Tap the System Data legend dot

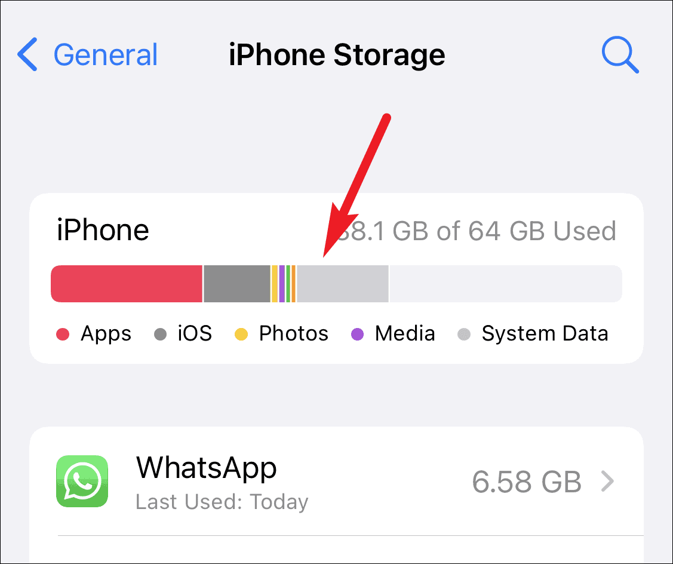(x=464, y=334)
